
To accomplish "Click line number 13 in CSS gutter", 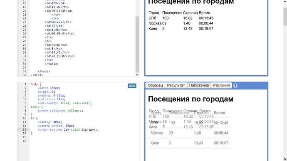I will 25,130.
